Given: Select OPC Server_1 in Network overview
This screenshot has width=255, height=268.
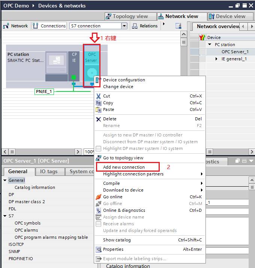Looking at the screenshot, I should pyautogui.click(x=235, y=52).
